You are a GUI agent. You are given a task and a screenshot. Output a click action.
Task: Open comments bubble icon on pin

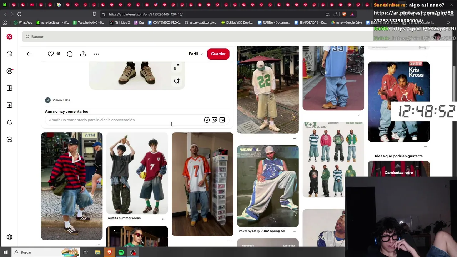point(70,54)
